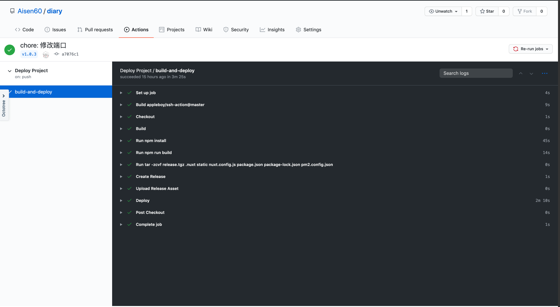The image size is (560, 307).
Task: Expand the Build step arrow
Action: [x=121, y=129]
